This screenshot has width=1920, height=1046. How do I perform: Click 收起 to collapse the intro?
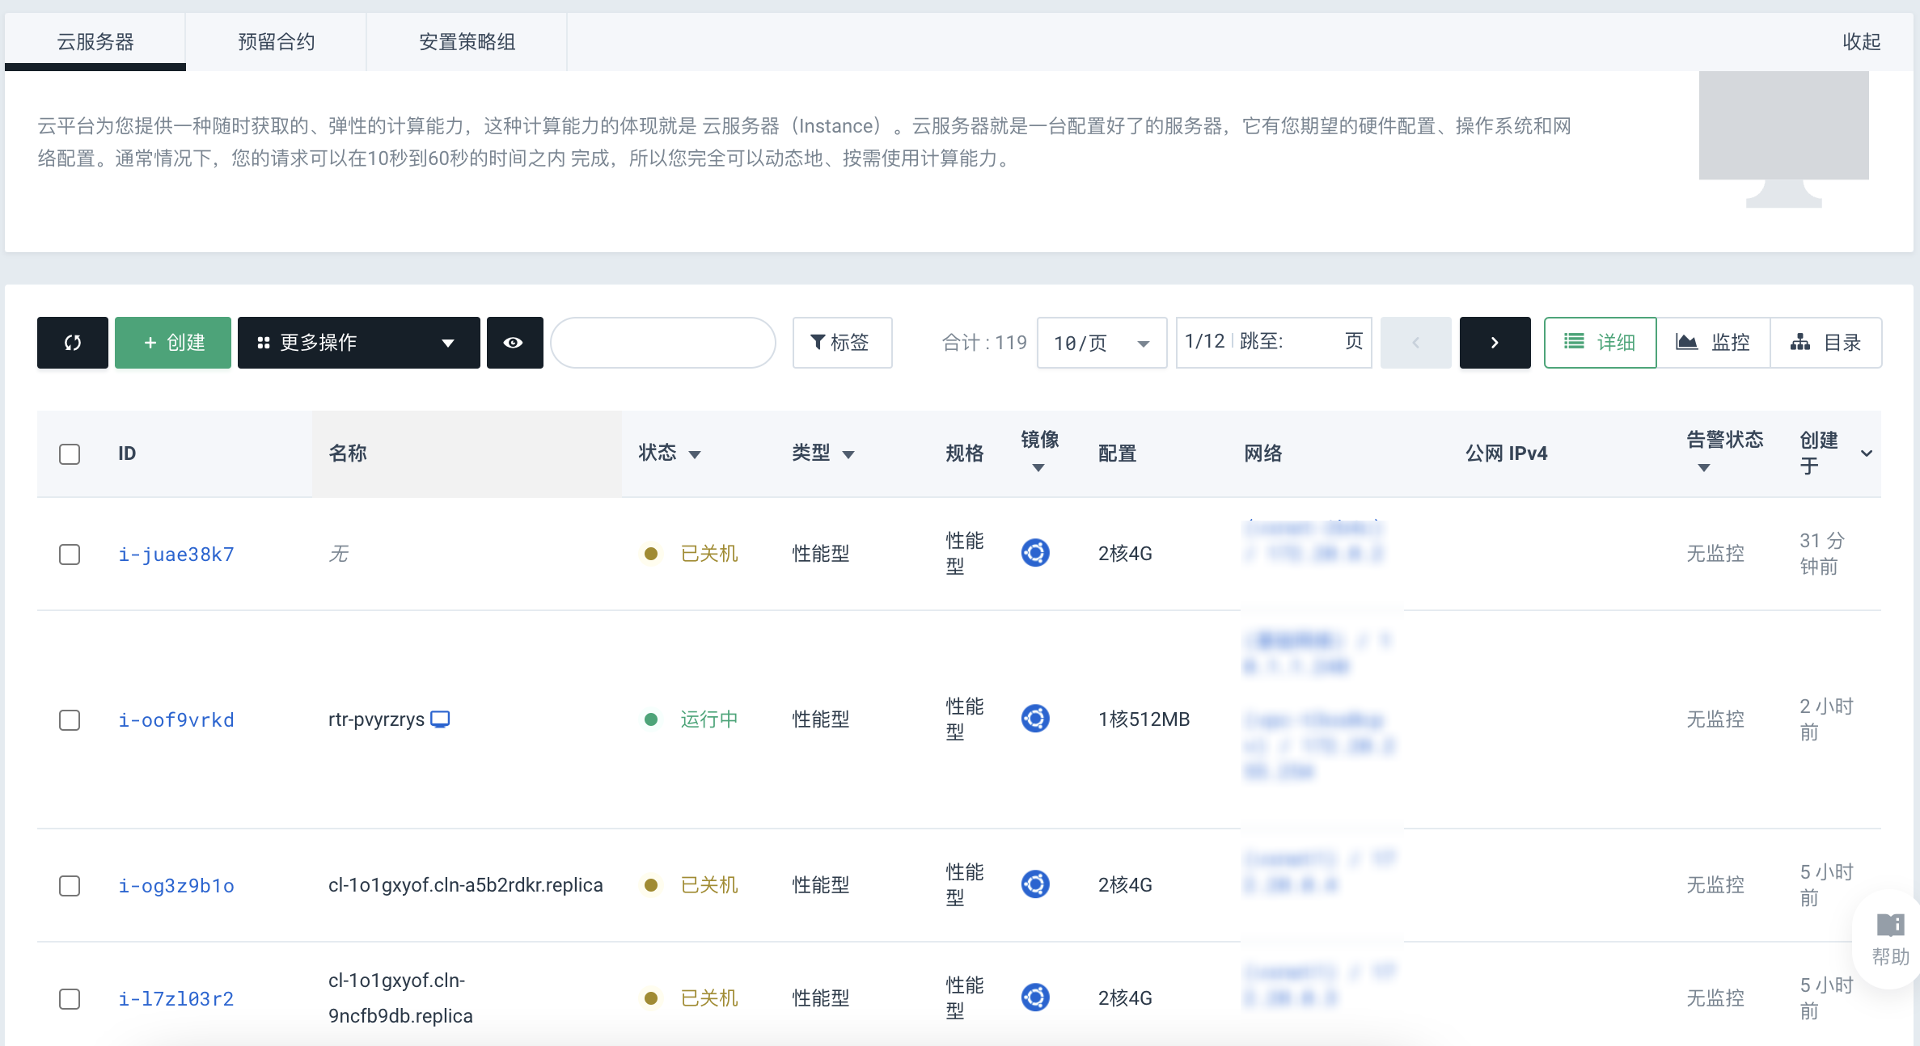click(x=1861, y=42)
